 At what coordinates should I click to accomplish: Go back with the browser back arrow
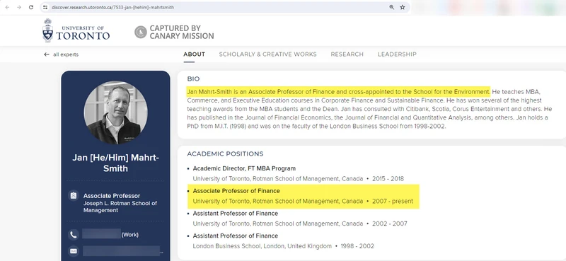point(7,7)
